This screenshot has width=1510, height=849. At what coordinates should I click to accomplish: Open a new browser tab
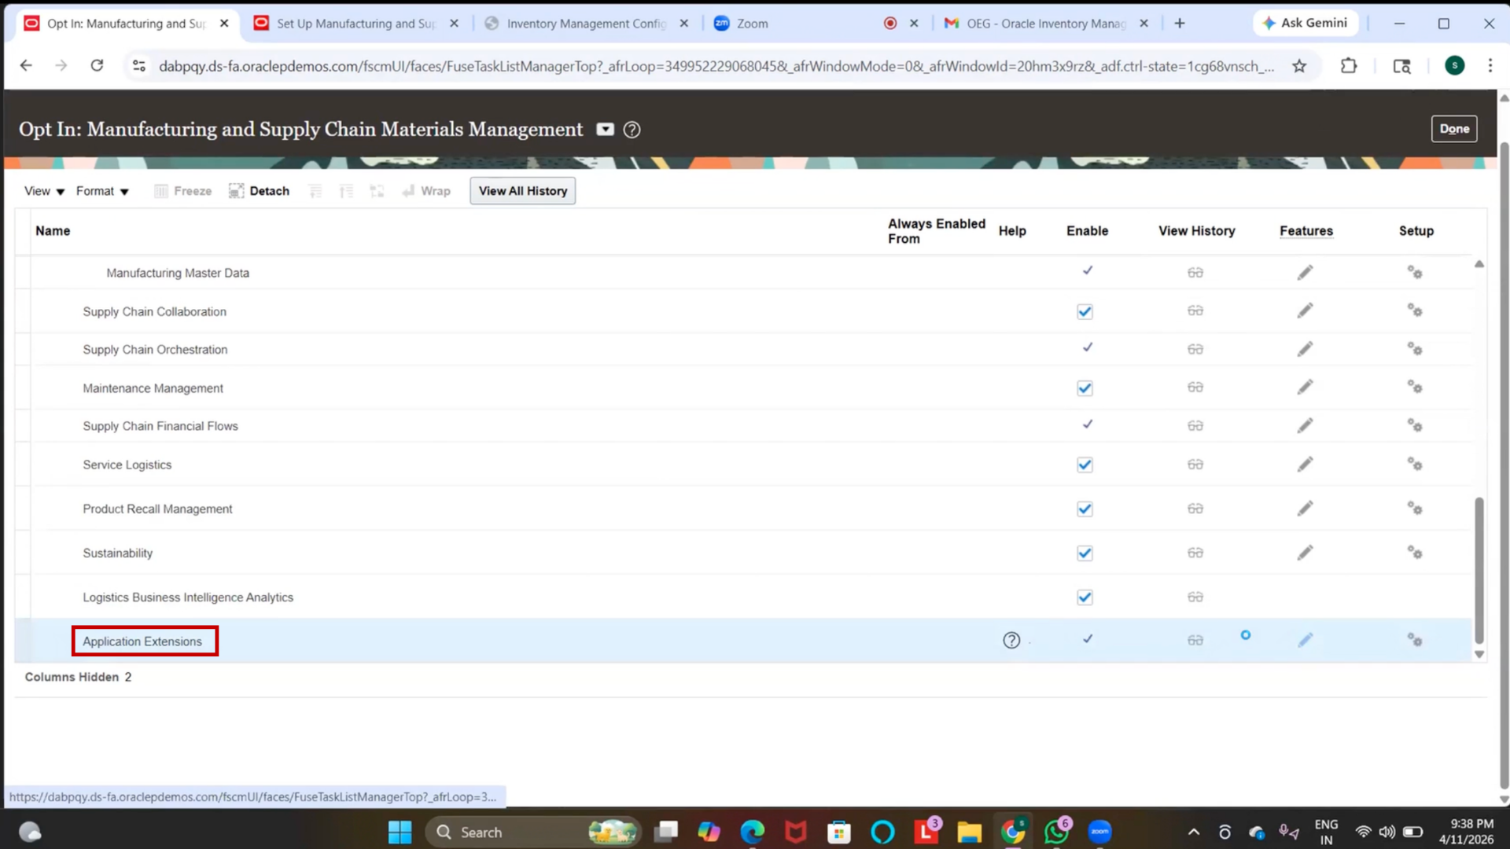pyautogui.click(x=1180, y=24)
